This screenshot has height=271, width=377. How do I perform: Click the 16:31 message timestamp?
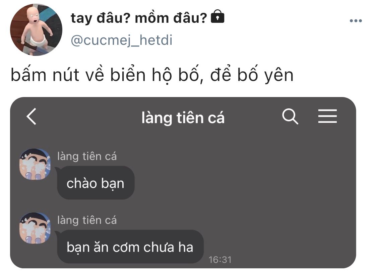click(220, 260)
